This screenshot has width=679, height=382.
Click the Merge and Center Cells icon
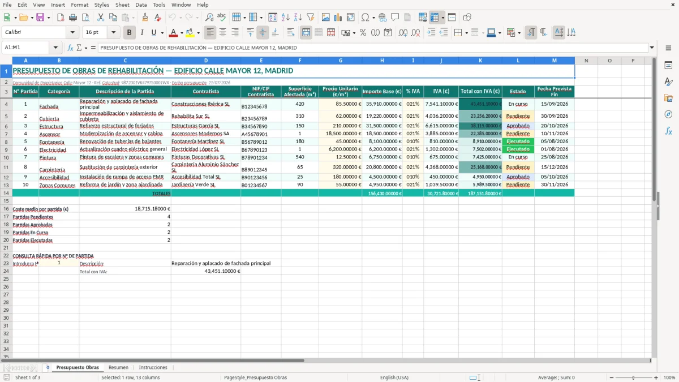click(306, 33)
